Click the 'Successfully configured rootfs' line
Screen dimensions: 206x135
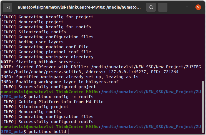pyautogui.click(x=47, y=122)
